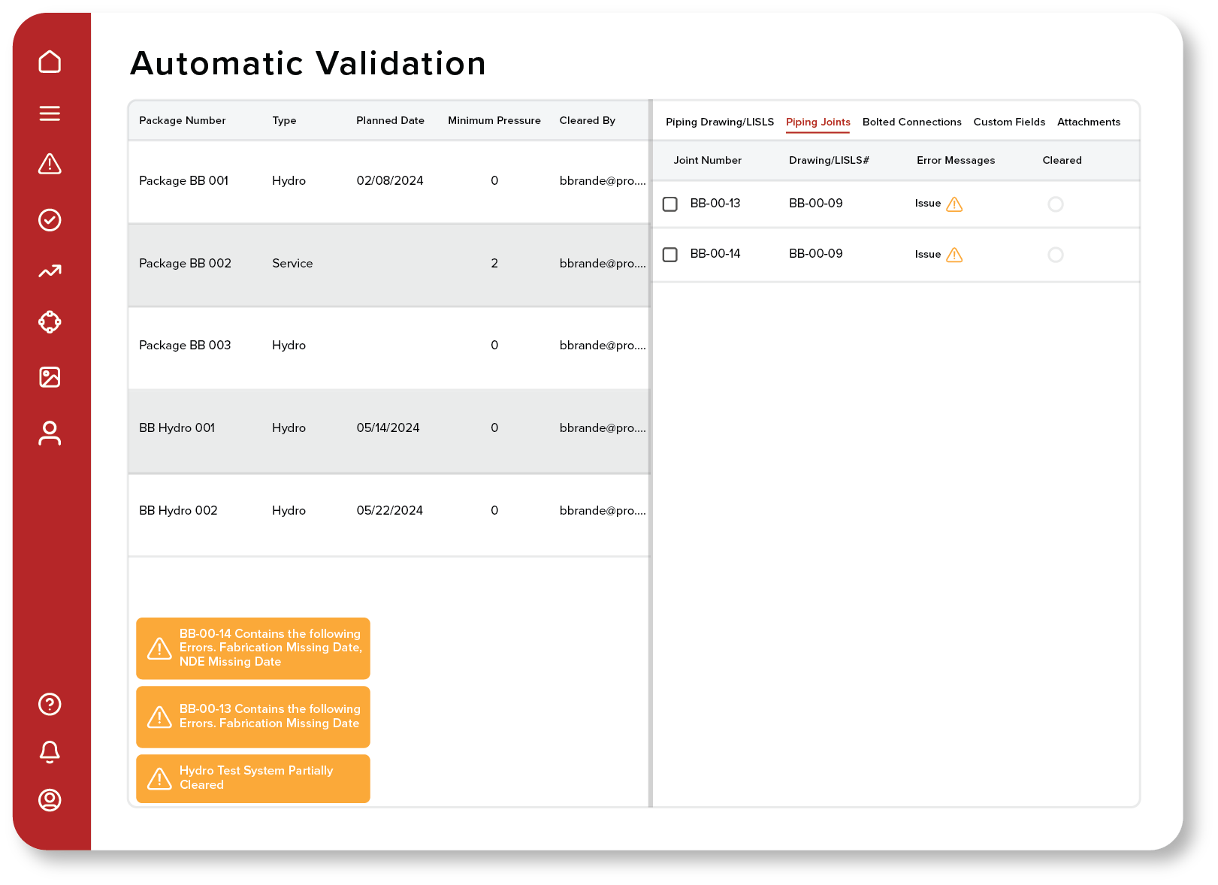Click the Hydro Test System Partially Cleared banner
The width and height of the screenshot is (1218, 885).
252,778
